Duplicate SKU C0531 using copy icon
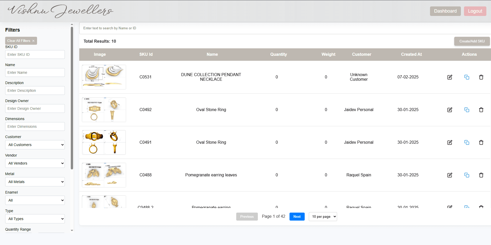The height and width of the screenshot is (245, 491). pos(467,77)
